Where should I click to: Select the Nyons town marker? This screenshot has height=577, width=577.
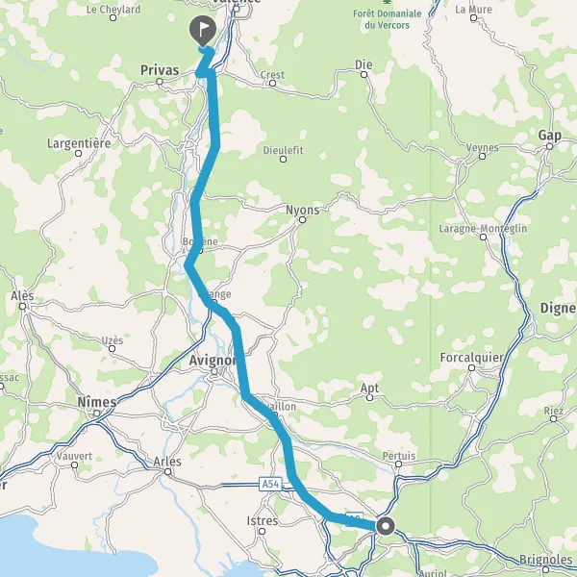tap(302, 219)
